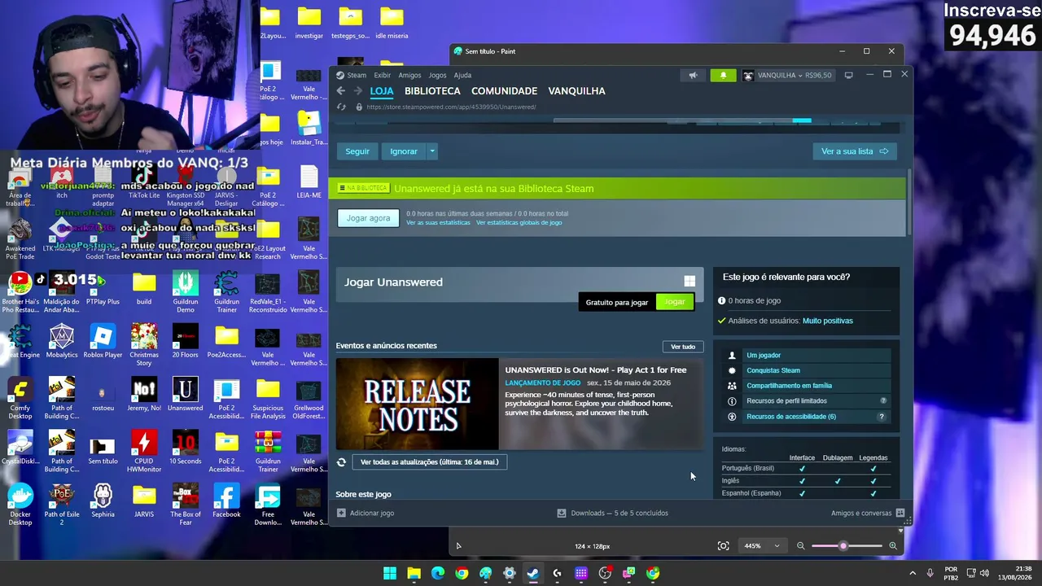Click the Seguir button

coord(357,151)
